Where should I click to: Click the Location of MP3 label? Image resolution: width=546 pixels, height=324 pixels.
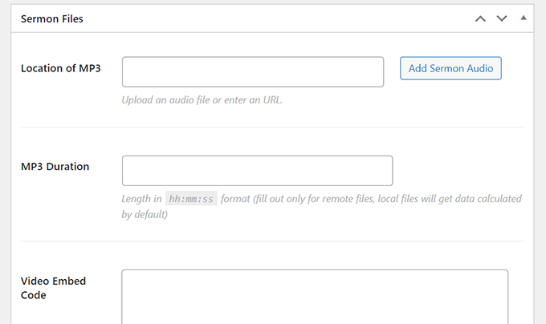pos(61,68)
